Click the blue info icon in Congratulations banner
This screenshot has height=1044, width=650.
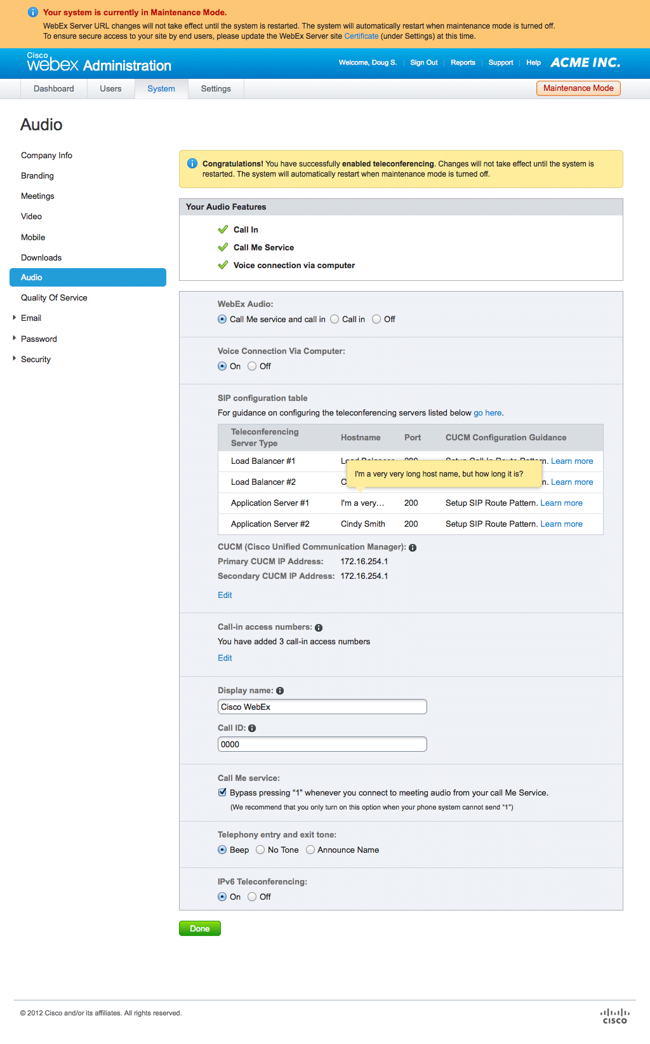[192, 164]
